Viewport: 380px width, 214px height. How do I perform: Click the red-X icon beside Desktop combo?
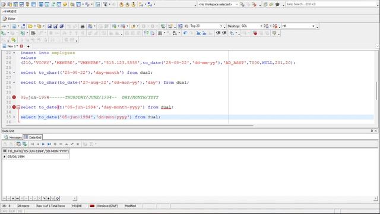275,26
